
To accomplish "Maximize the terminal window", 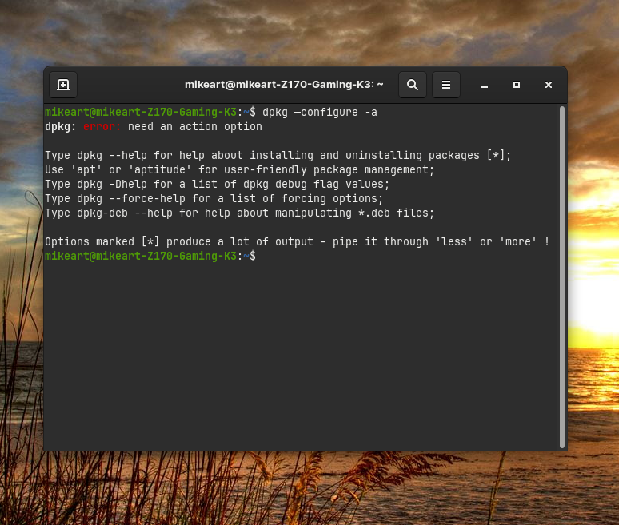I will click(x=517, y=85).
